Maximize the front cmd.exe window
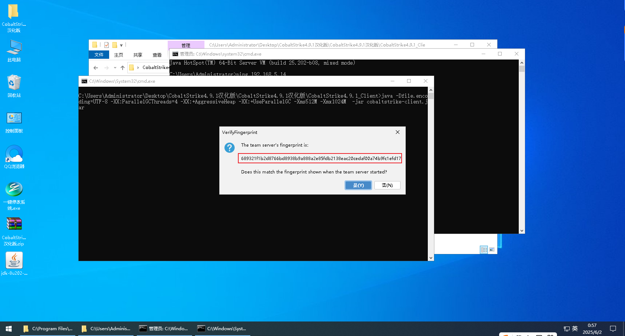Image resolution: width=625 pixels, height=336 pixels. (x=409, y=81)
